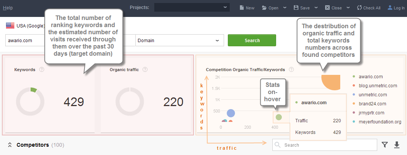Screen dimensions: 407x155
Task: Expand the Close dropdown arrow
Action: coord(348,8)
